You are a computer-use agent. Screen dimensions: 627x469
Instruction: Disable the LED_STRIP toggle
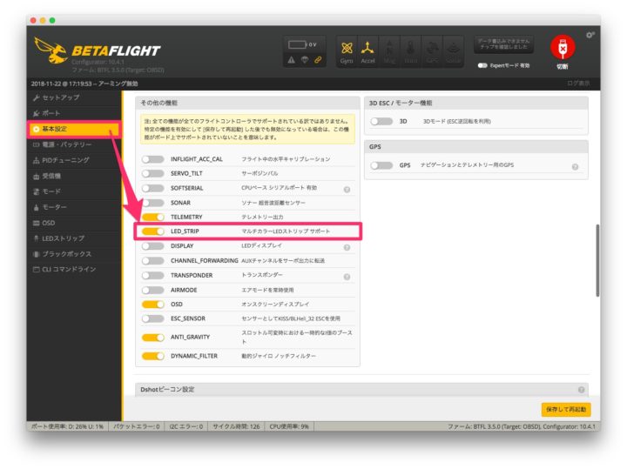152,231
